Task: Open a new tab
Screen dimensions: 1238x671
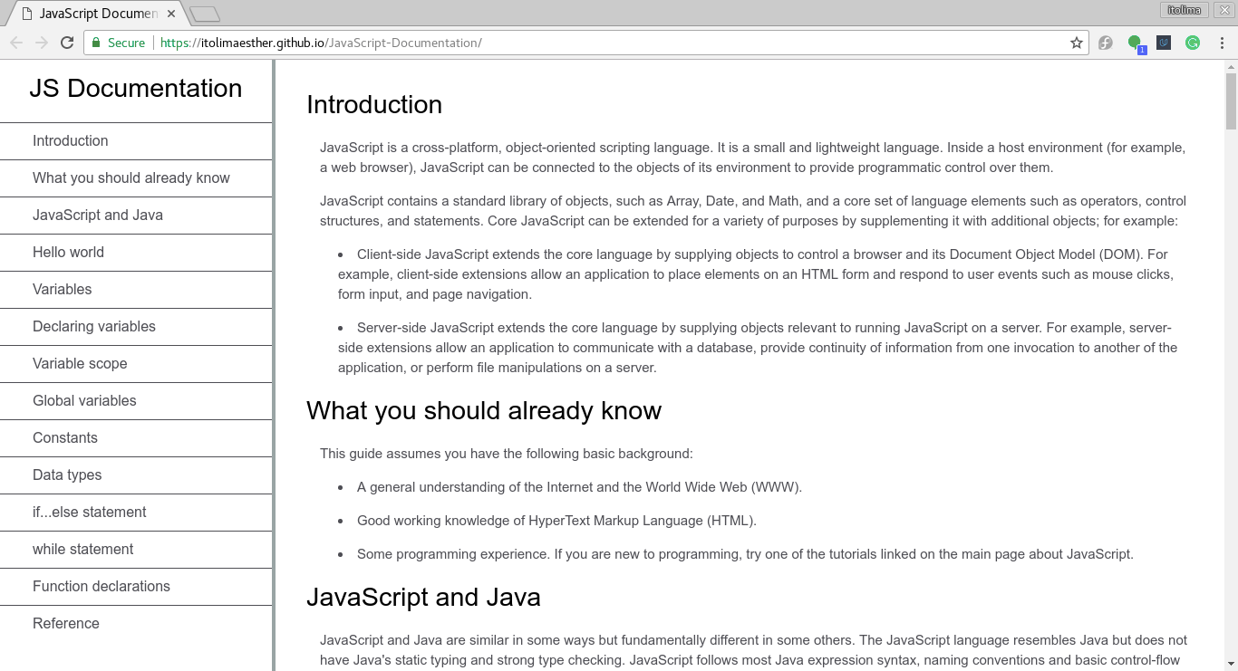Action: pos(205,14)
